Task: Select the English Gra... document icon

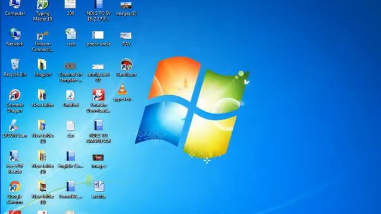Action: 70,159
